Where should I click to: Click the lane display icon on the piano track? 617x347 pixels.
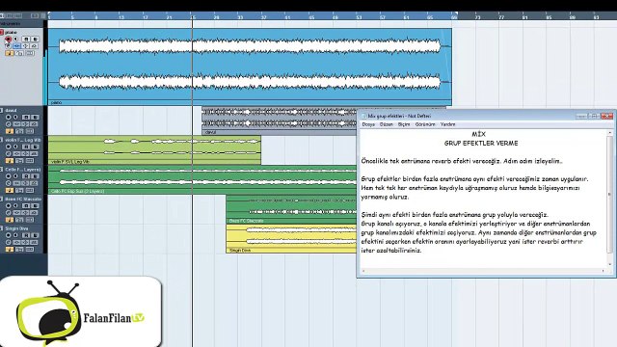point(30,53)
